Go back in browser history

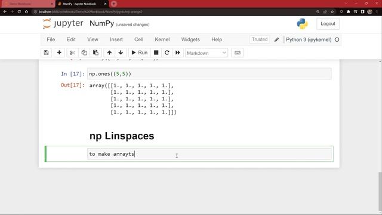pos(5,12)
